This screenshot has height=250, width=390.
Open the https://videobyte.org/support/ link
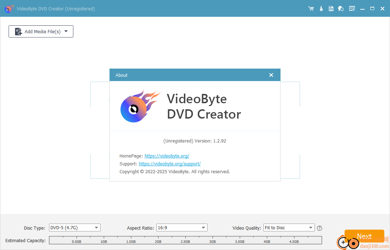170,164
